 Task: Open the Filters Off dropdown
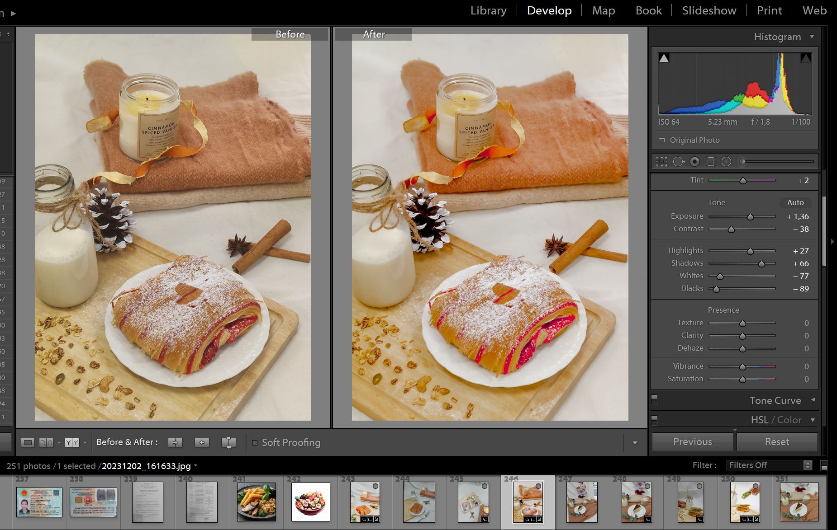(769, 465)
